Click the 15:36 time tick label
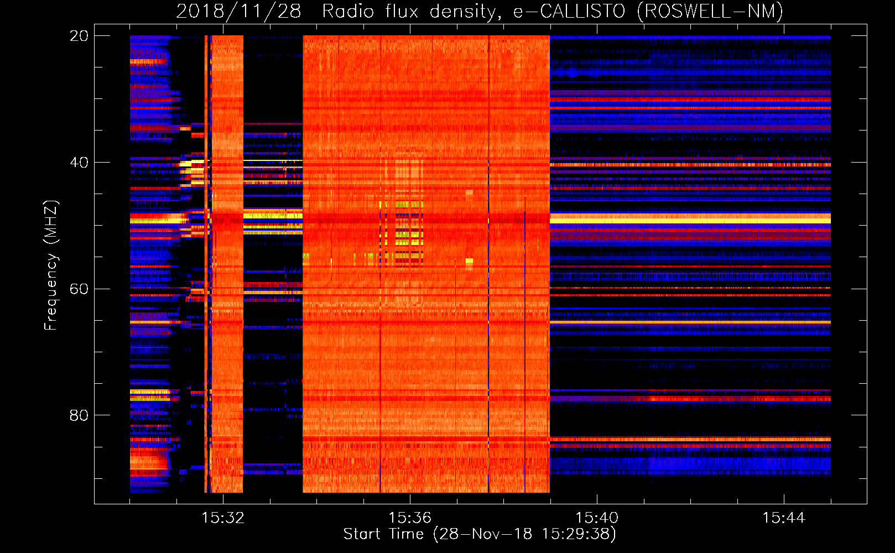The image size is (895, 553). 410,518
